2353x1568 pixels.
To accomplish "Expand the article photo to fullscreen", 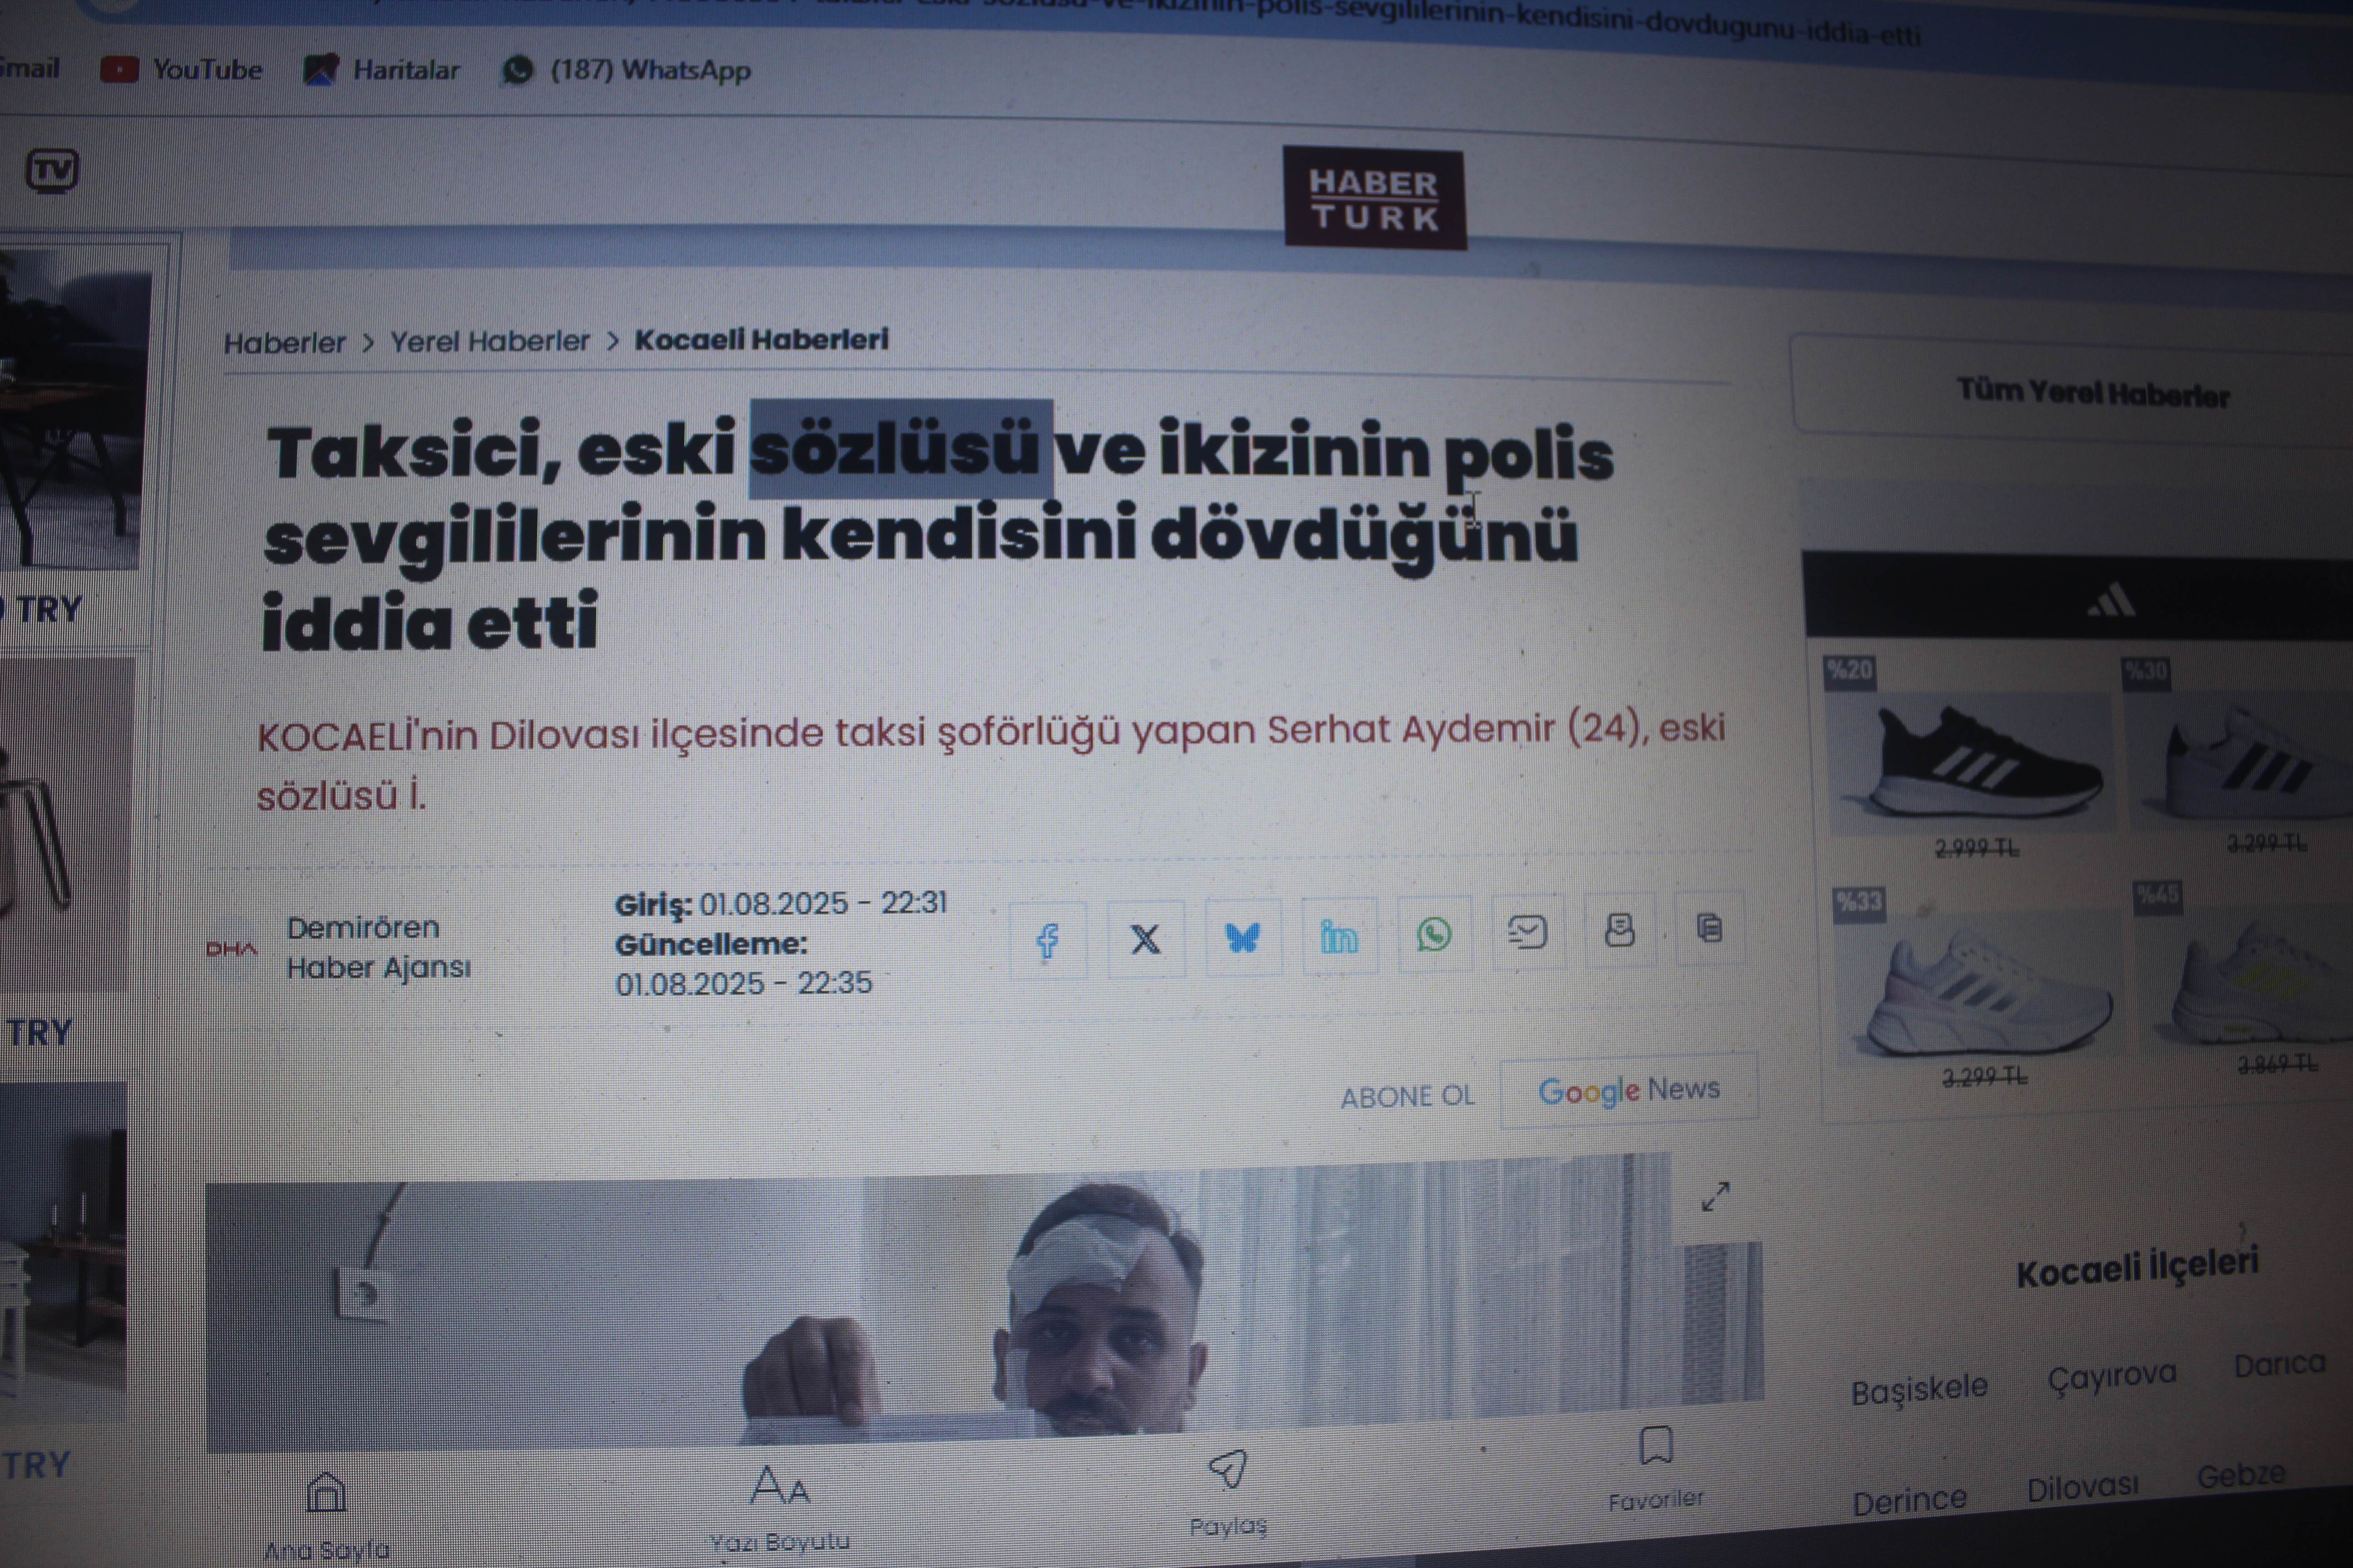I will (x=1716, y=1196).
